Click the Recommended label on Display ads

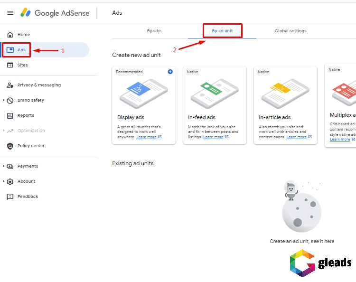[x=129, y=72]
